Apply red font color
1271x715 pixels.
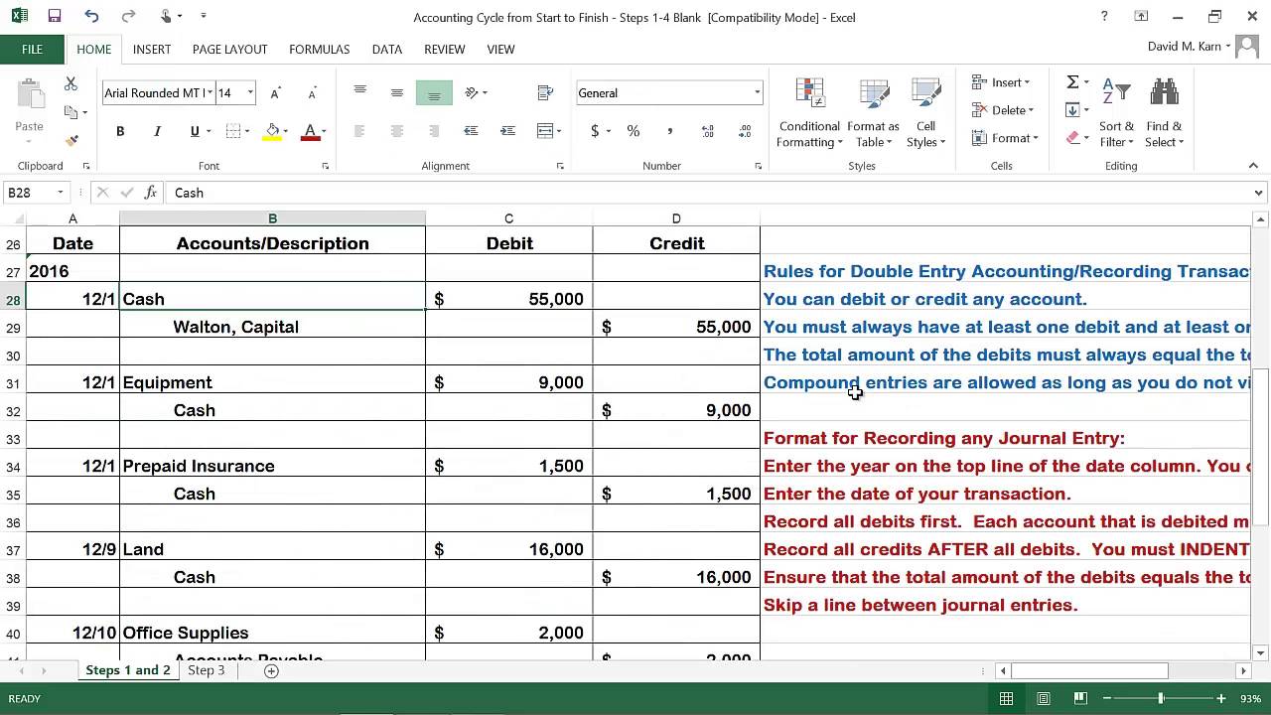click(x=310, y=131)
